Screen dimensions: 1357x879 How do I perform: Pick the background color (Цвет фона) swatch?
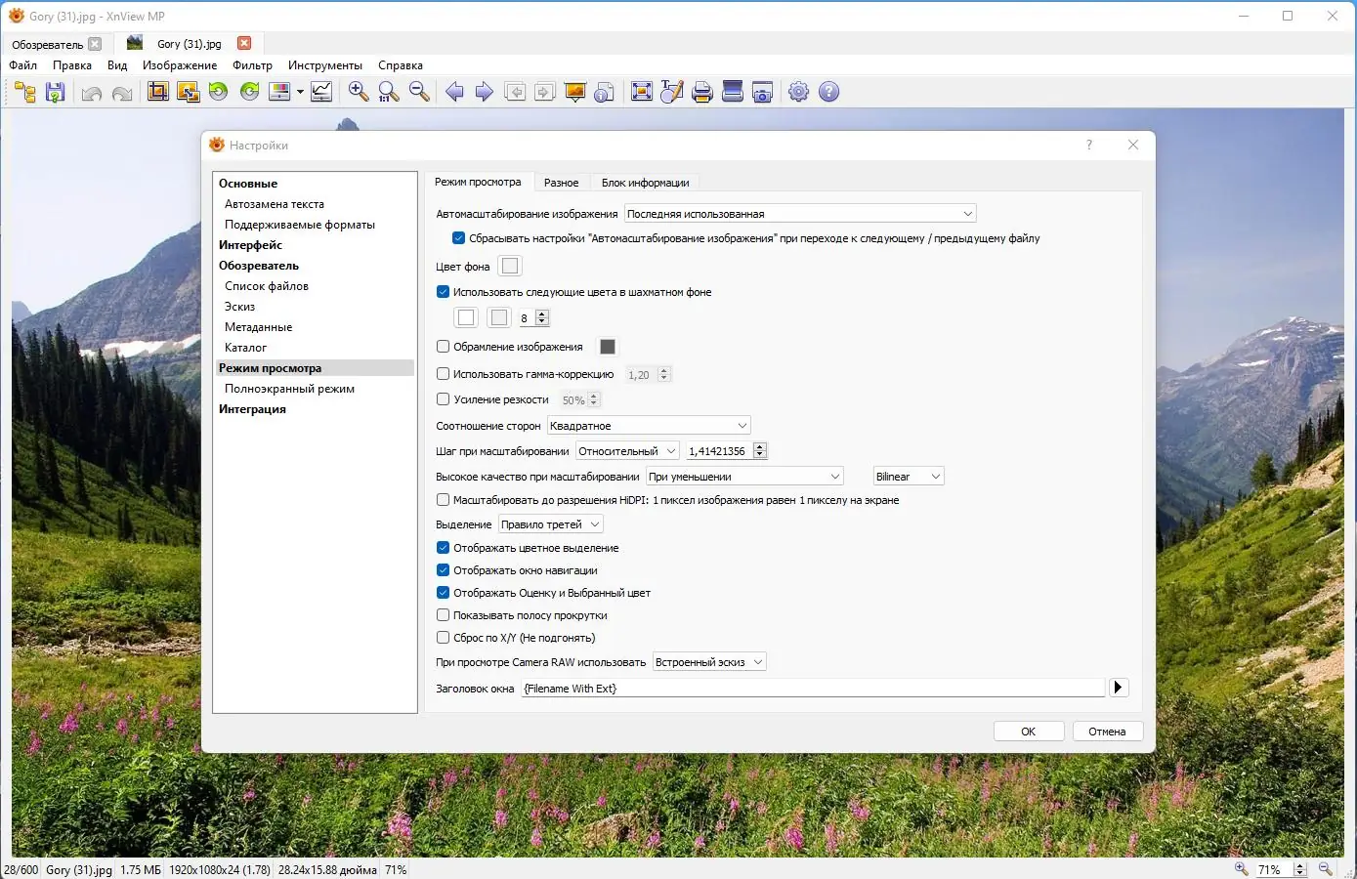point(510,266)
